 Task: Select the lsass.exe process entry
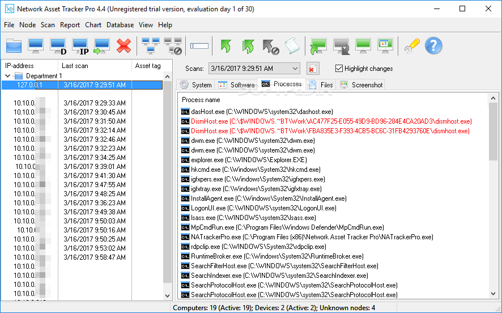point(248,218)
